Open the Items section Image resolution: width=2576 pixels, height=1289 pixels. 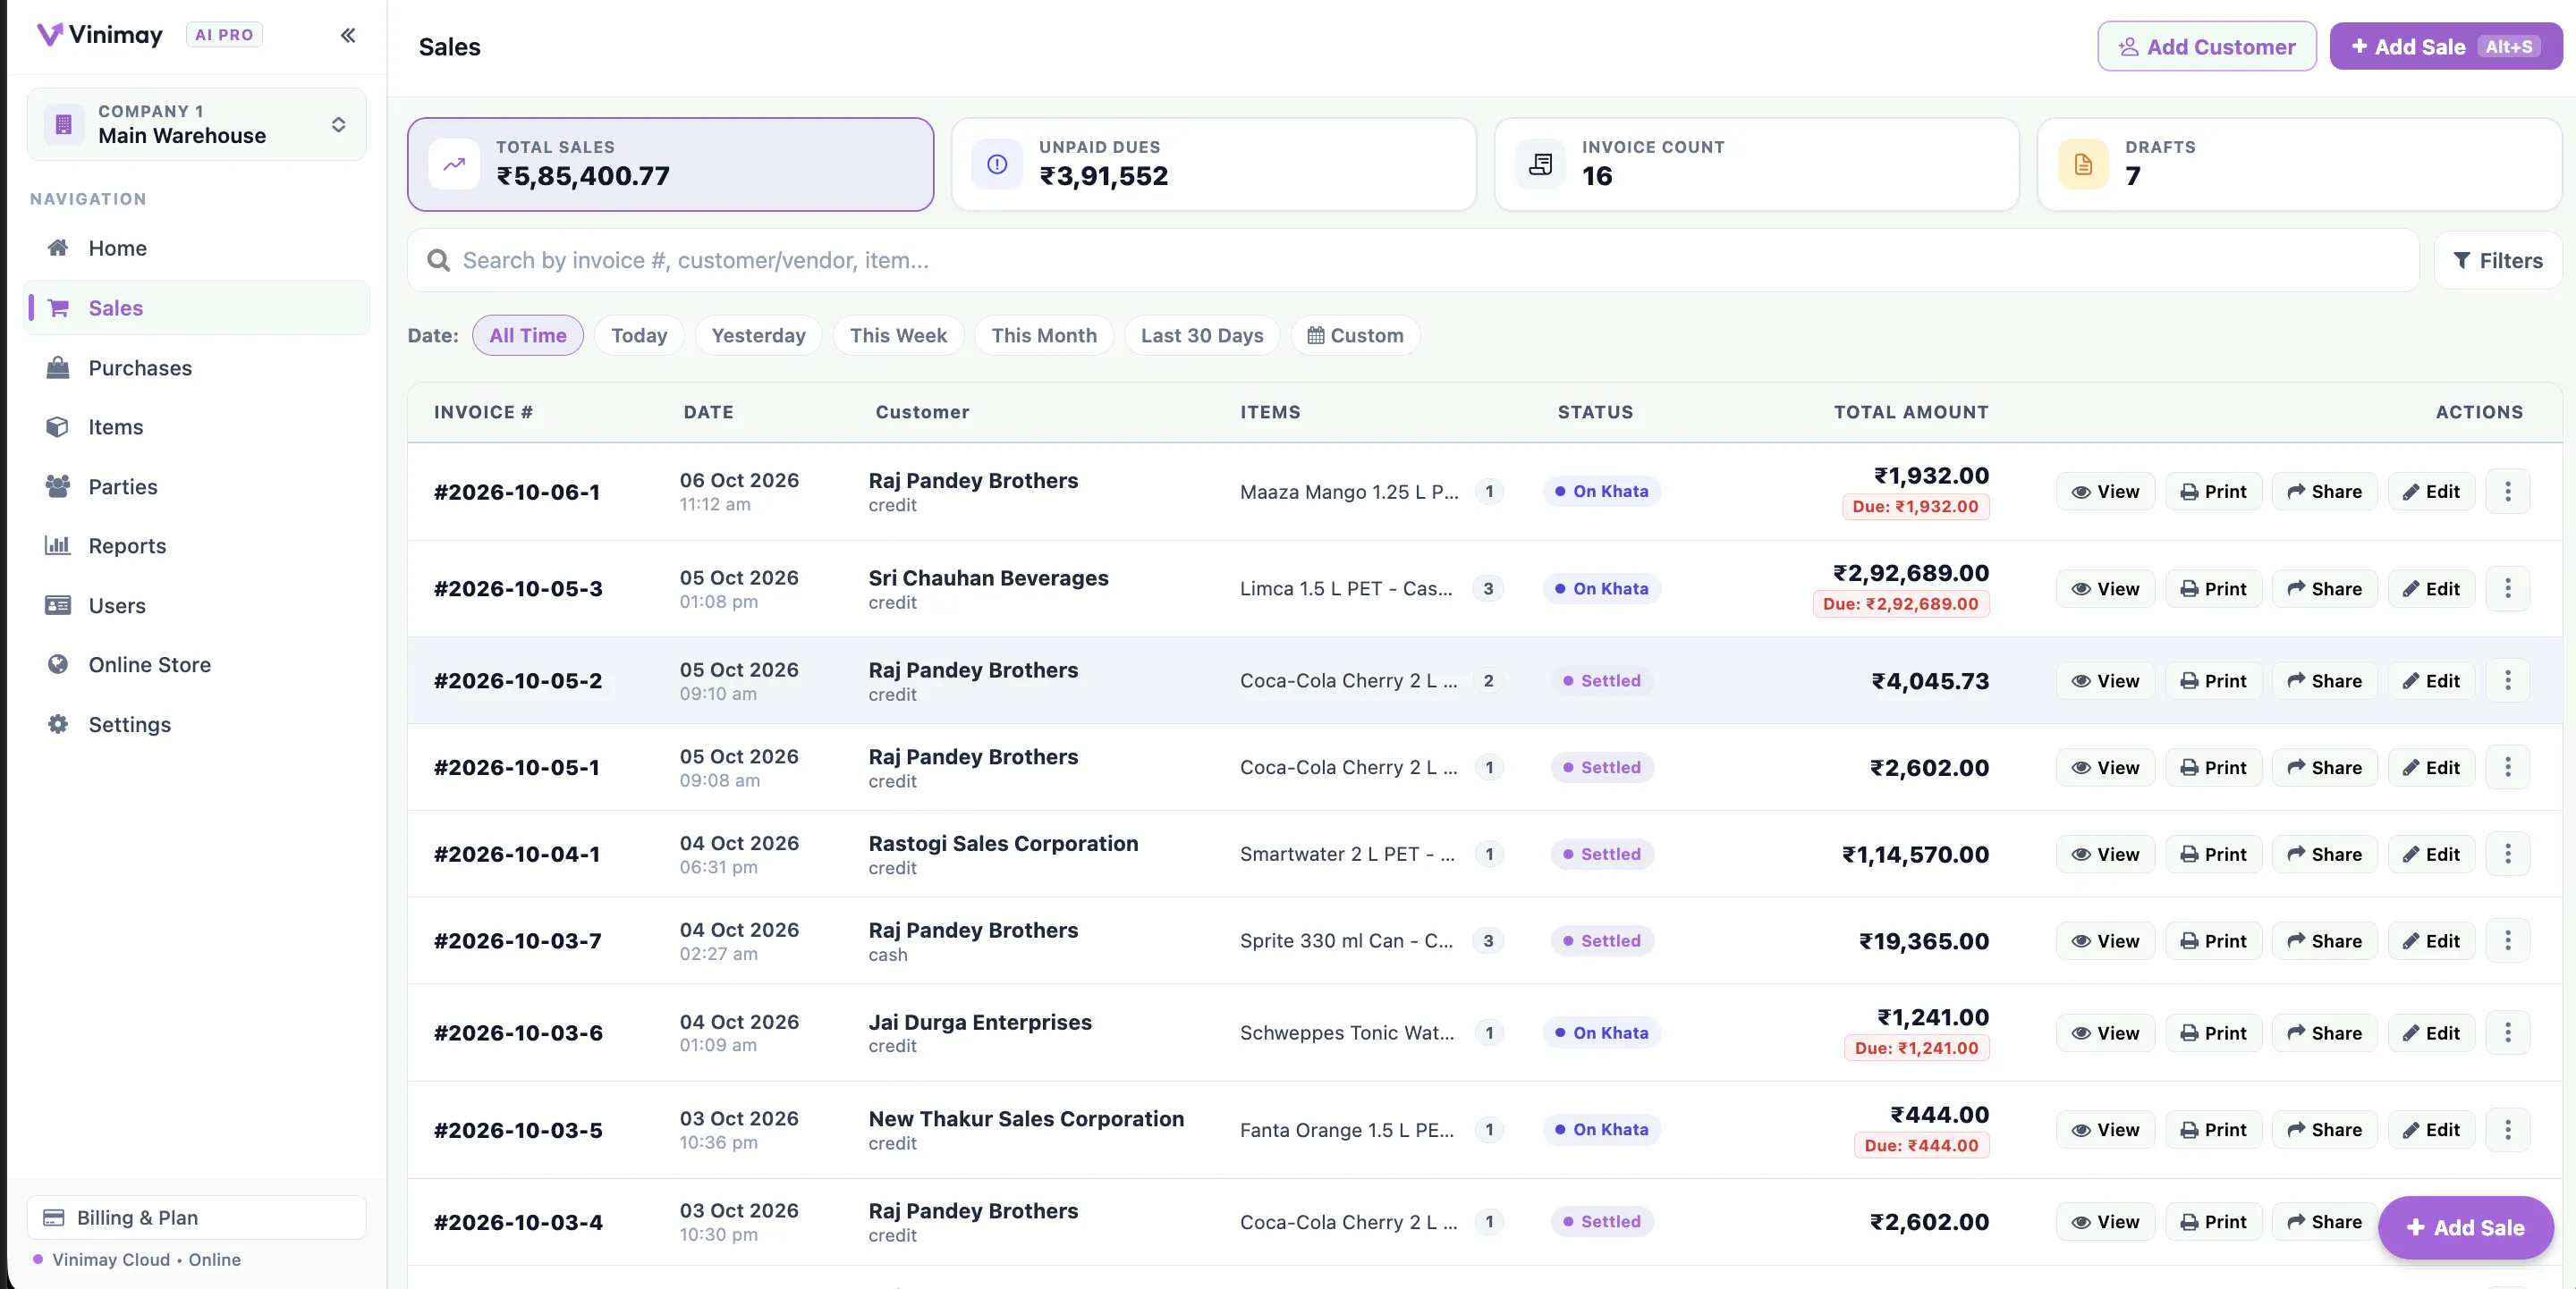coord(196,426)
